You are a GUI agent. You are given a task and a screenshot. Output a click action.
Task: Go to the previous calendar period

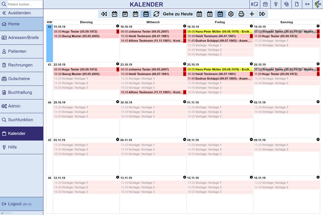pyautogui.click(x=104, y=14)
